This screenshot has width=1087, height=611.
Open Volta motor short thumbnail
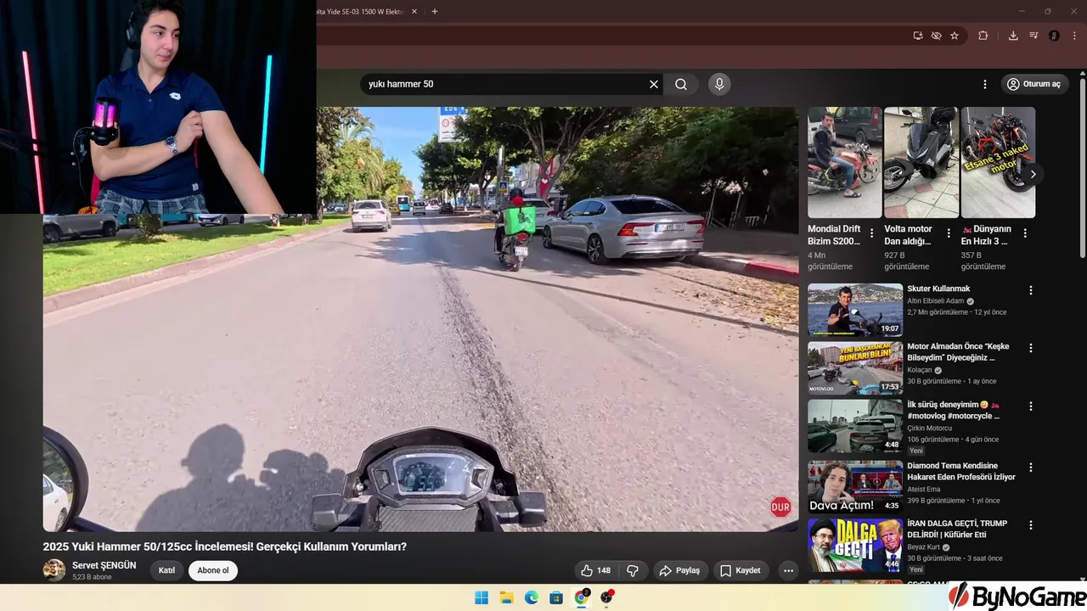(x=921, y=162)
